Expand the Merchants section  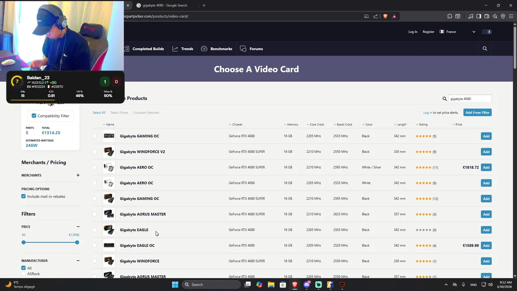click(x=78, y=175)
